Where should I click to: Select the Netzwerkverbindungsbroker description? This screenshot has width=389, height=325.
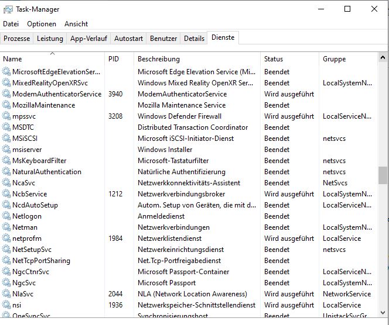(x=182, y=194)
